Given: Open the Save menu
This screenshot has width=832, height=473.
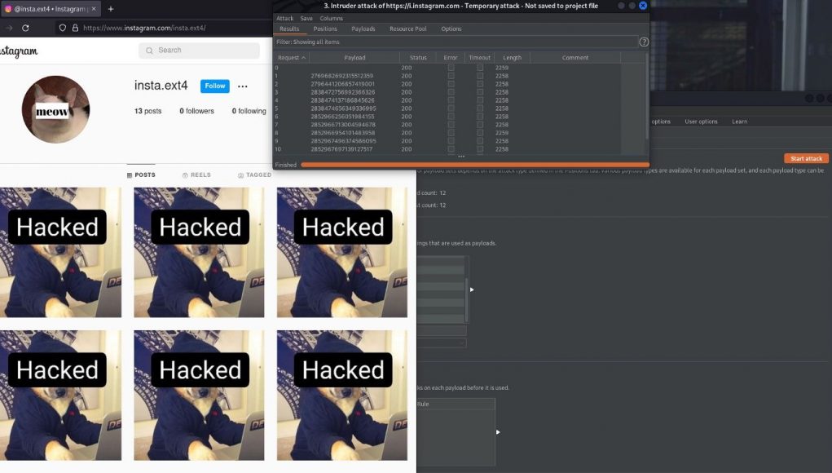Looking at the screenshot, I should tap(306, 18).
